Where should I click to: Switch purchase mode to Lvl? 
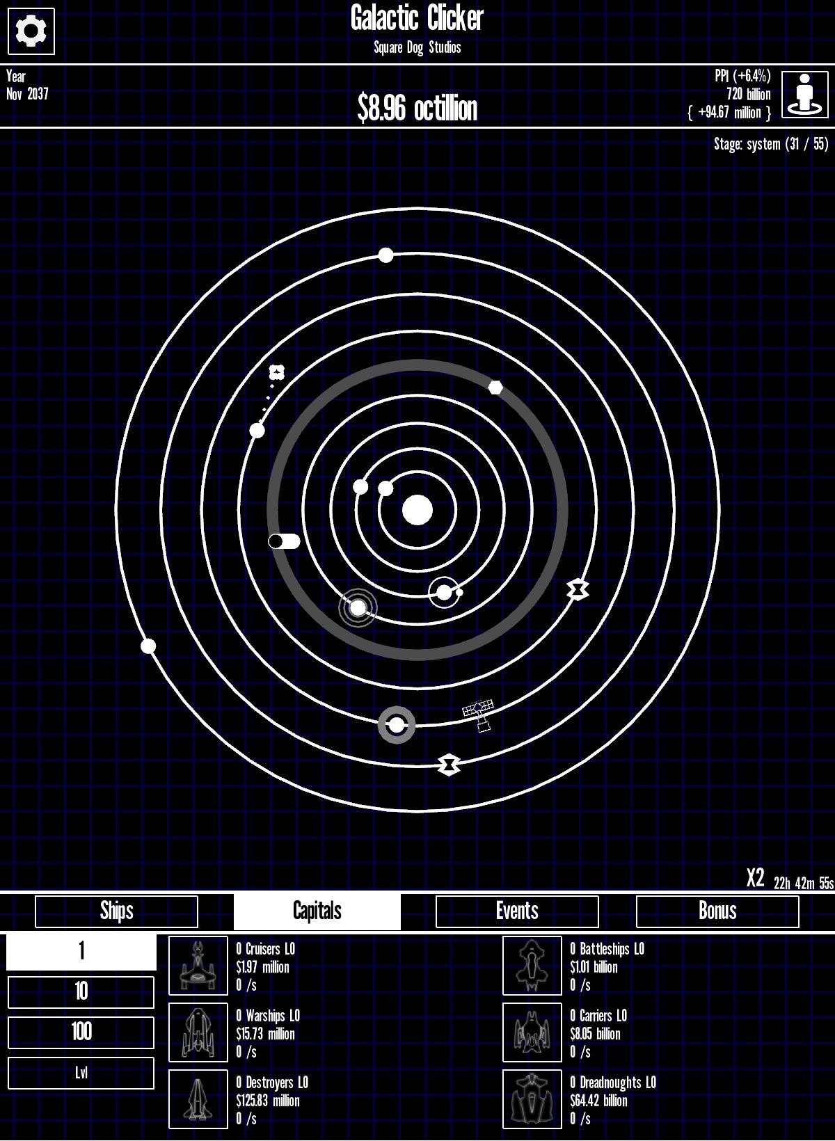(x=81, y=1073)
